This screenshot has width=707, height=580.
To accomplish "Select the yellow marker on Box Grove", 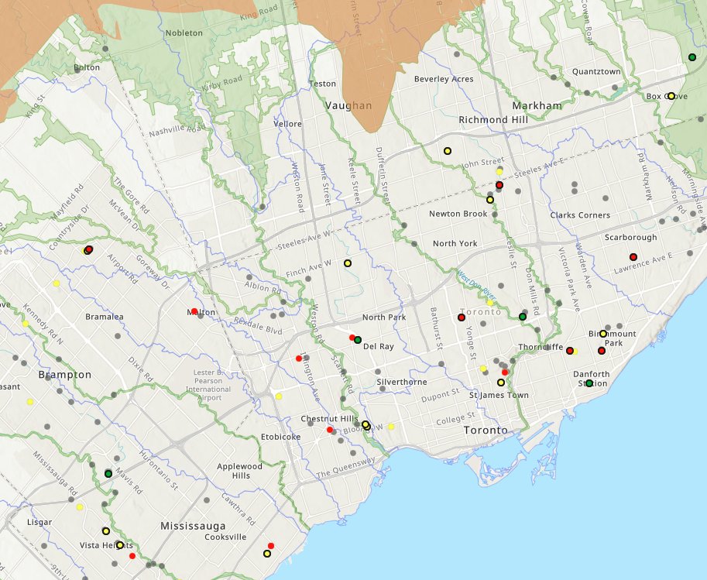I will (x=671, y=96).
